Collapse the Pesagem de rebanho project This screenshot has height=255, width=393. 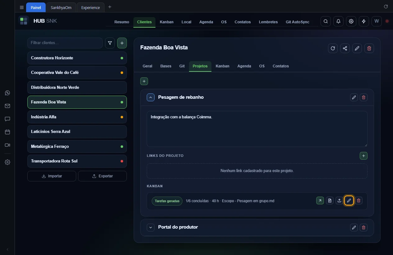click(150, 98)
